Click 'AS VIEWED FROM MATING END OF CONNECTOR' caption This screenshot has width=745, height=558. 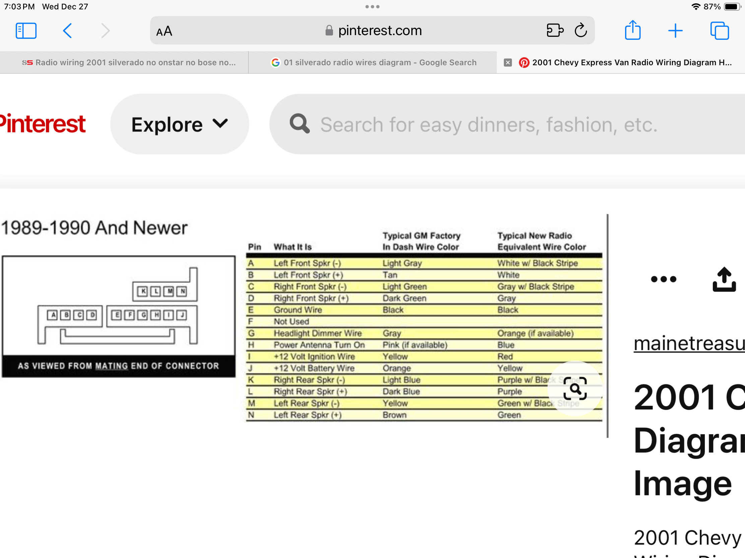point(118,366)
